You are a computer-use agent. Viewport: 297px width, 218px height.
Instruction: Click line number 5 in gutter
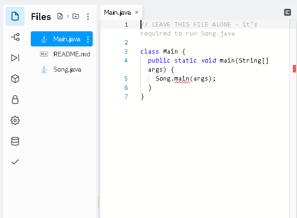126,78
